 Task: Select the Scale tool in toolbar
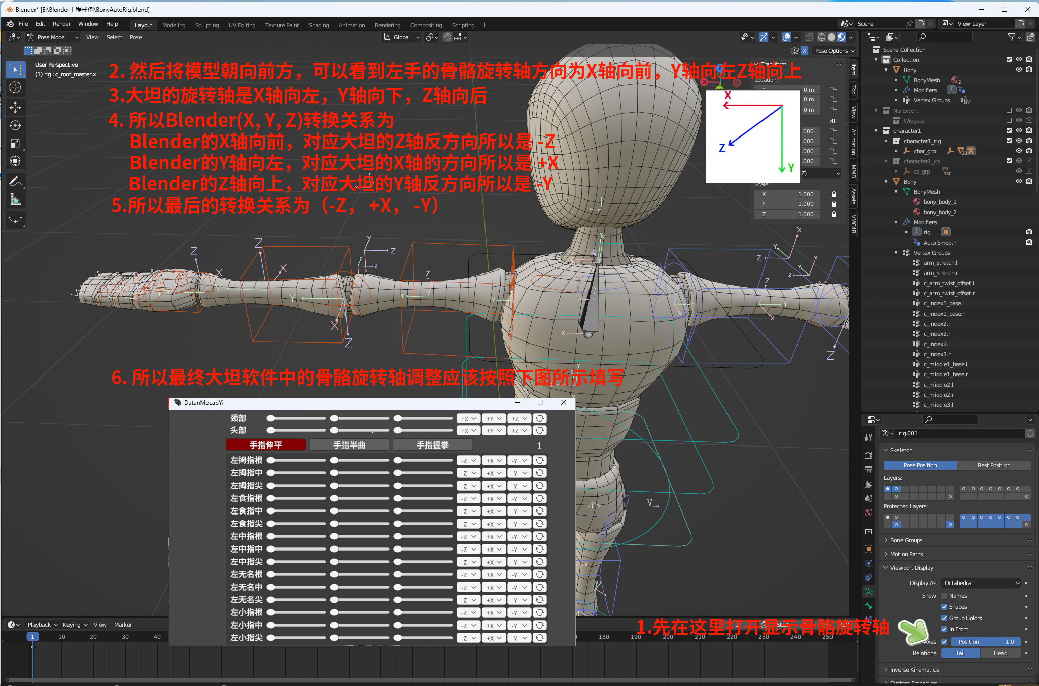coord(15,144)
